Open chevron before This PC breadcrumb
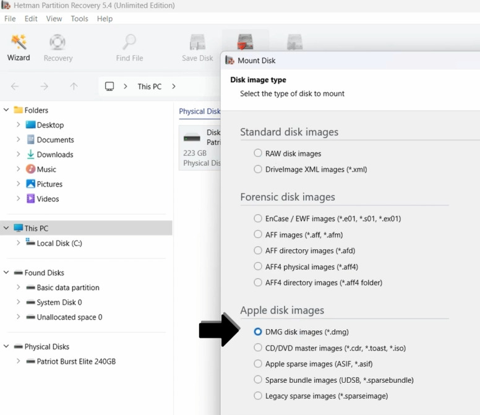The width and height of the screenshot is (480, 415). pyautogui.click(x=125, y=87)
